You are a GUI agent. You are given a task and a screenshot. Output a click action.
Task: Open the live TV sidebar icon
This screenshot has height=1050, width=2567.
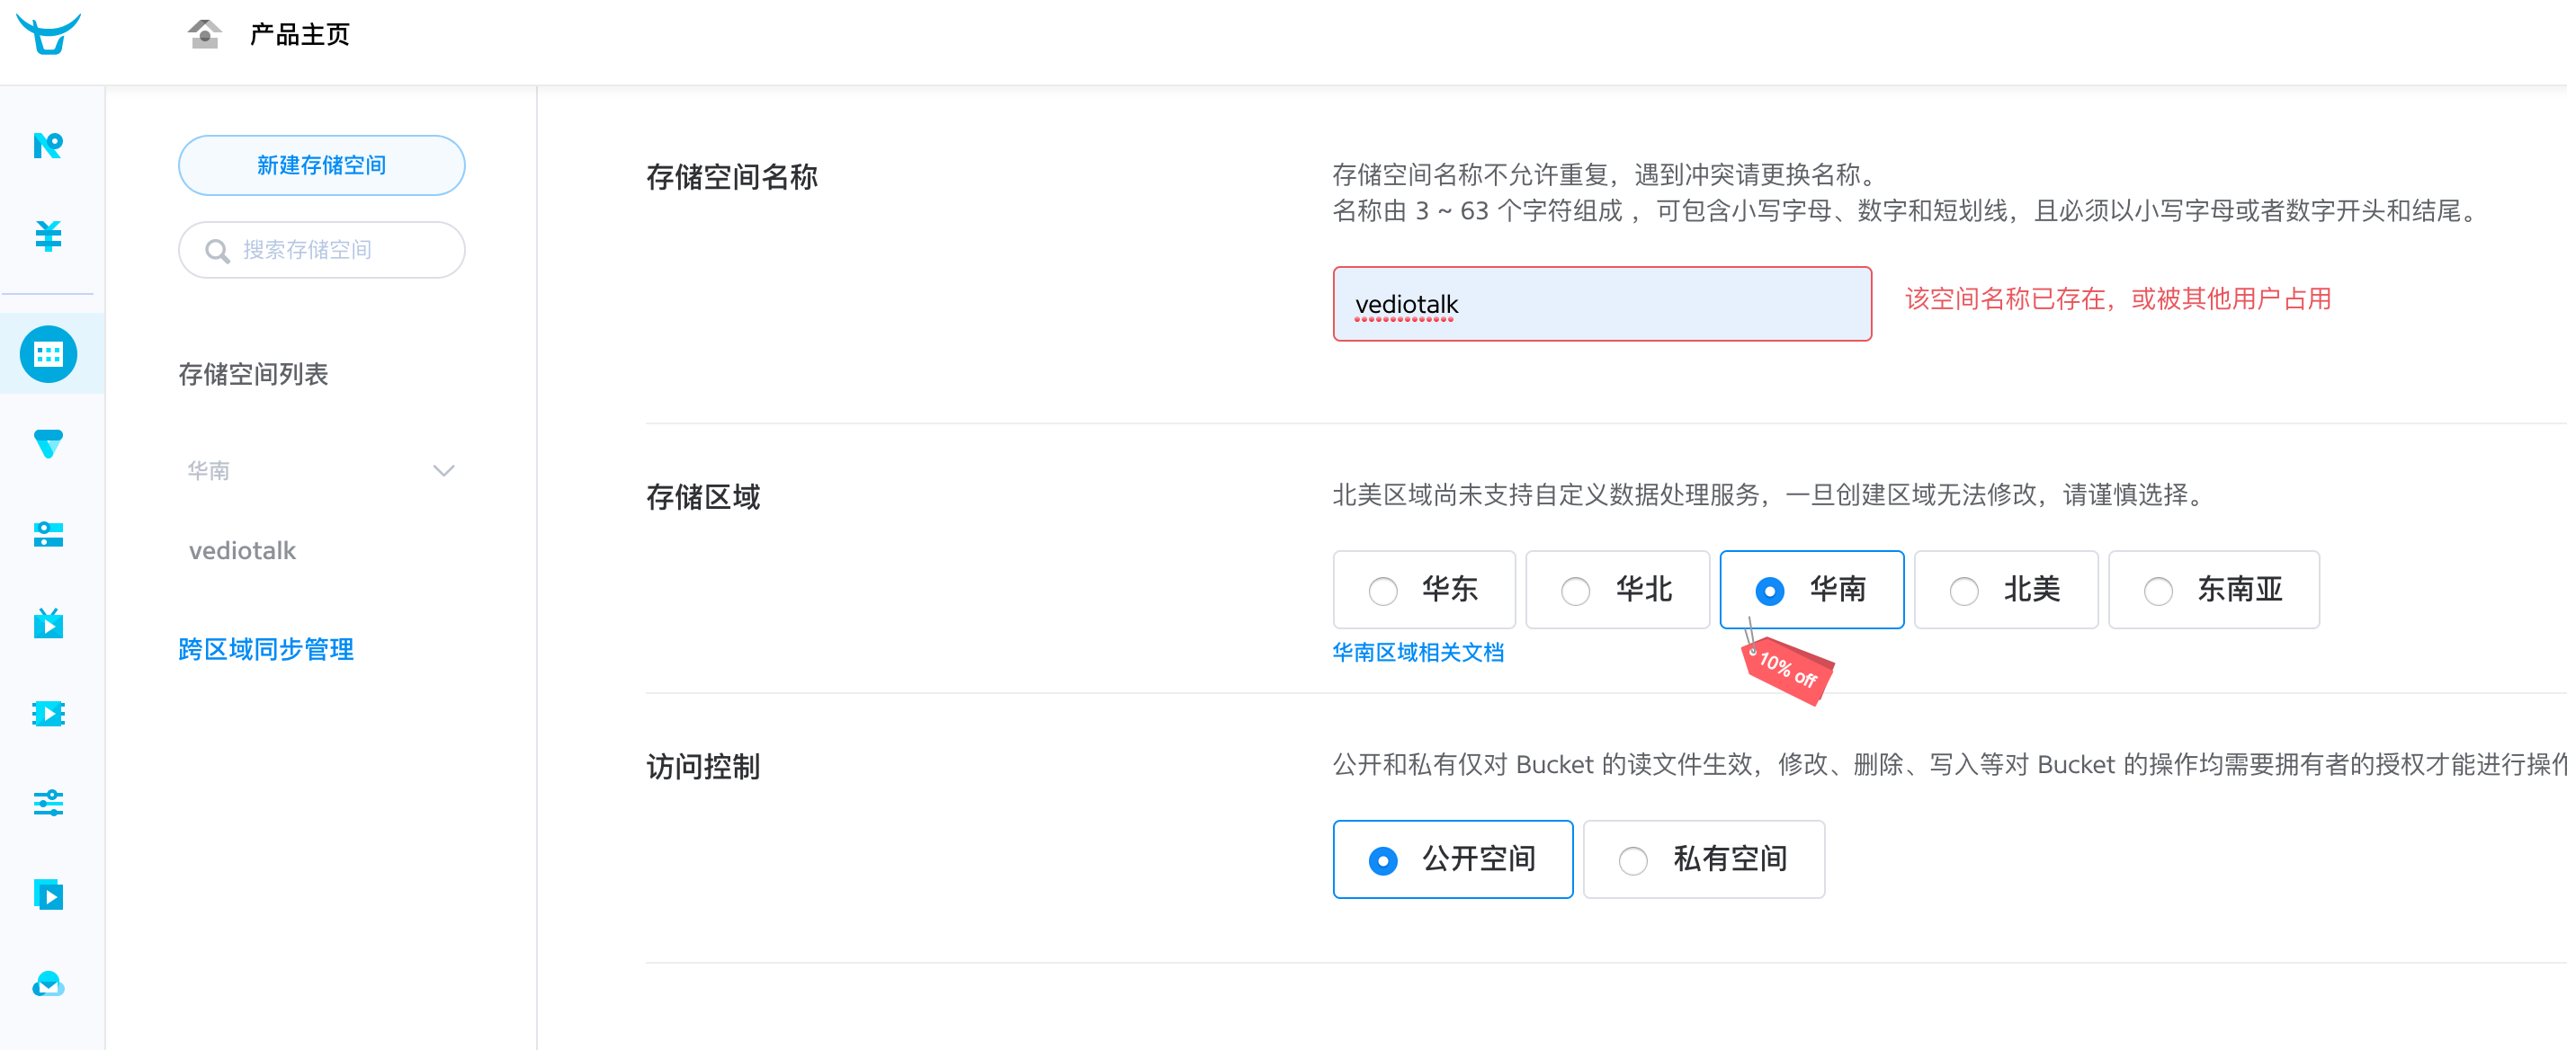coord(48,623)
